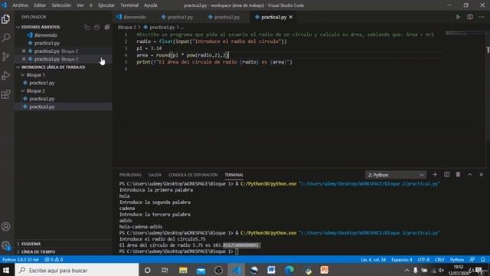The image size is (490, 276).
Task: Open Archivo menu
Action: 20,5
